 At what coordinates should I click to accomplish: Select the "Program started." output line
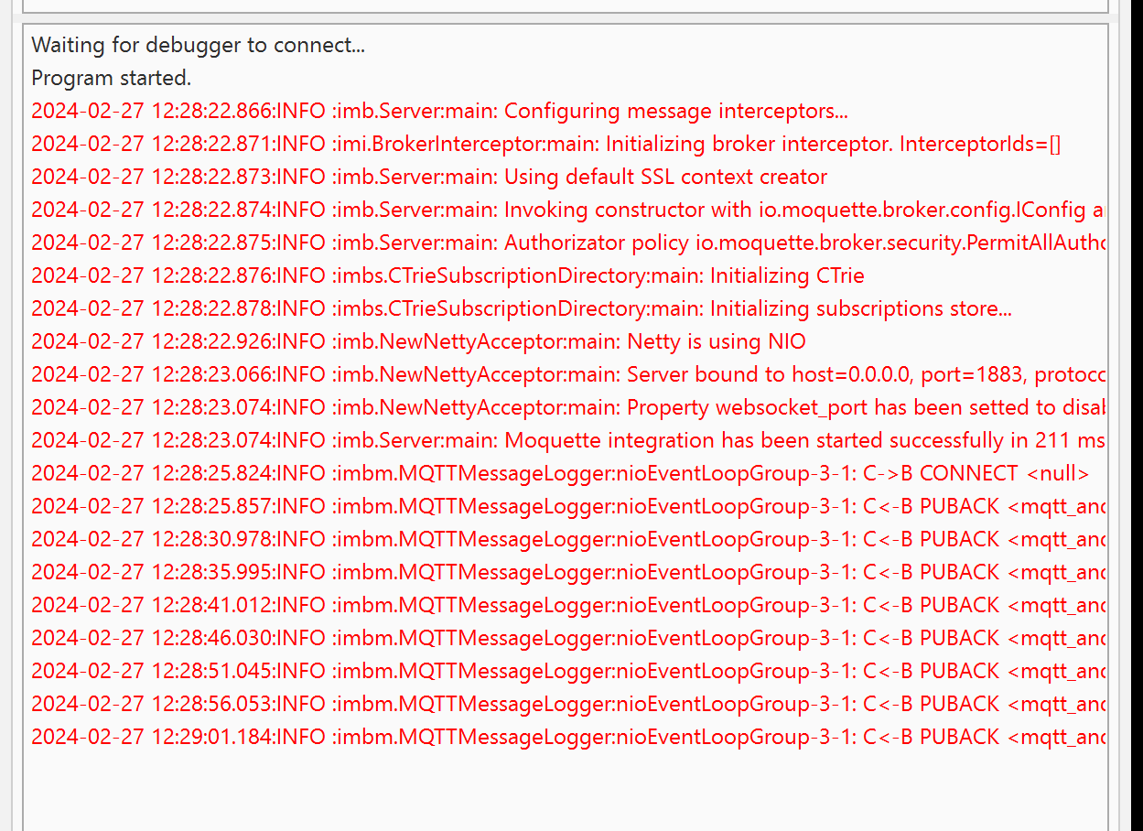point(112,78)
